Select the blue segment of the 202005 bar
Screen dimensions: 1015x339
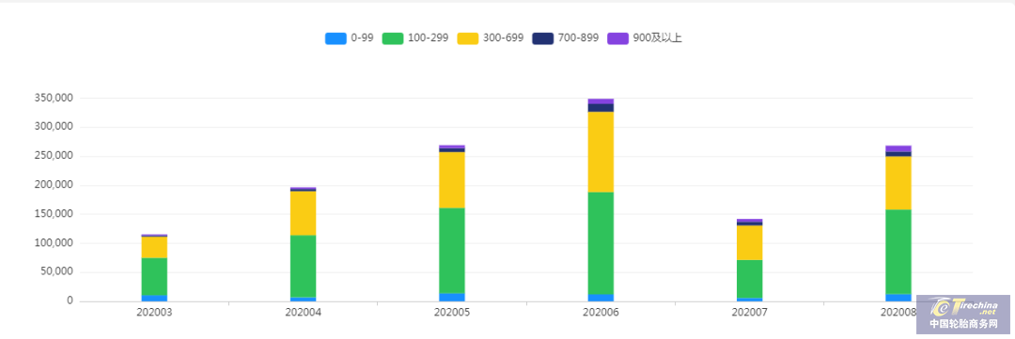[452, 298]
